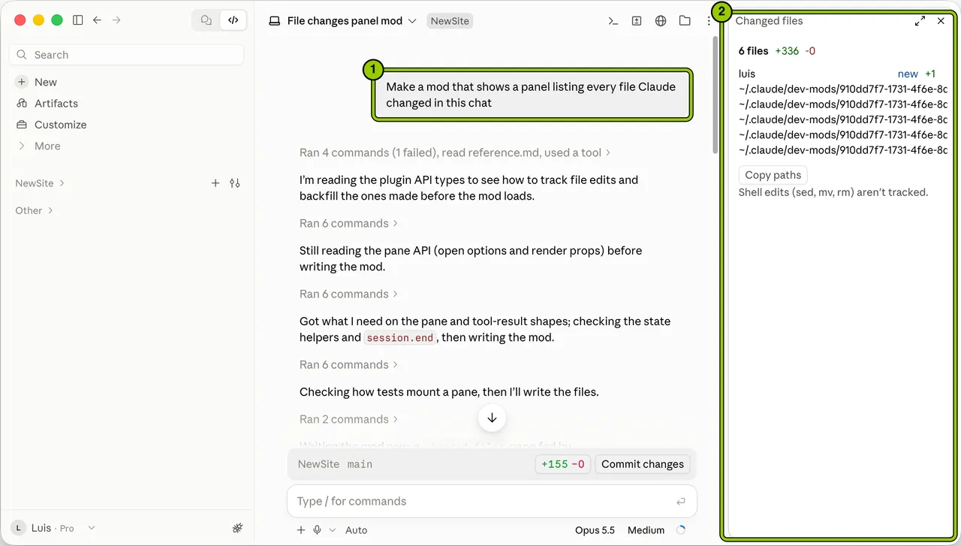Screen dimensions: 961x546
Task: Add new item with plus beside NewSite
Action: (x=215, y=183)
